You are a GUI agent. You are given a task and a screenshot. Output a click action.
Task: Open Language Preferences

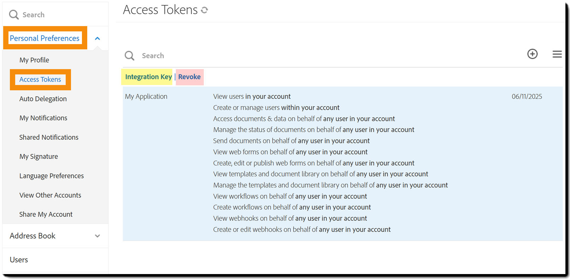(x=51, y=176)
